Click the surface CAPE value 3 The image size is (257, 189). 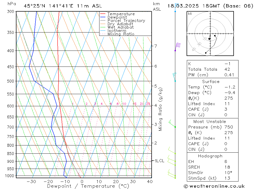(x=226, y=109)
